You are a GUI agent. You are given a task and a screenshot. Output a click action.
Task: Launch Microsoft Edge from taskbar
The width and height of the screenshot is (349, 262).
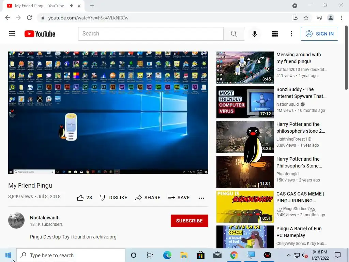pyautogui.click(x=167, y=255)
